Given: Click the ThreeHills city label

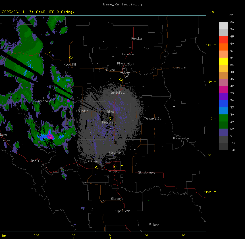Looking at the screenshot, I should point(153,119).
